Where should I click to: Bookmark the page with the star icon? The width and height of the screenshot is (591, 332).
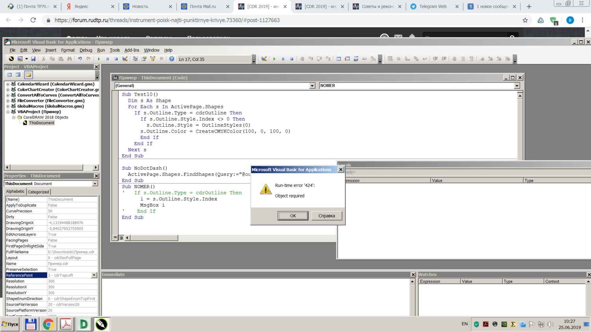525,20
